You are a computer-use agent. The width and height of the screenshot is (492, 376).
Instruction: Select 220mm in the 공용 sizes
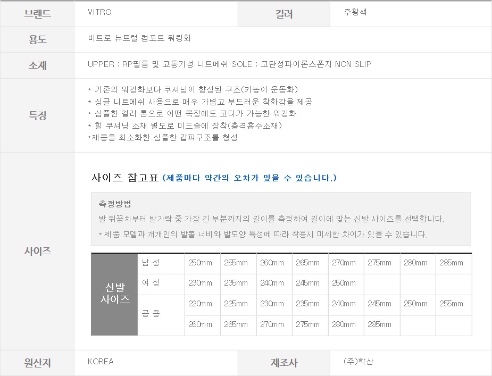tap(200, 304)
